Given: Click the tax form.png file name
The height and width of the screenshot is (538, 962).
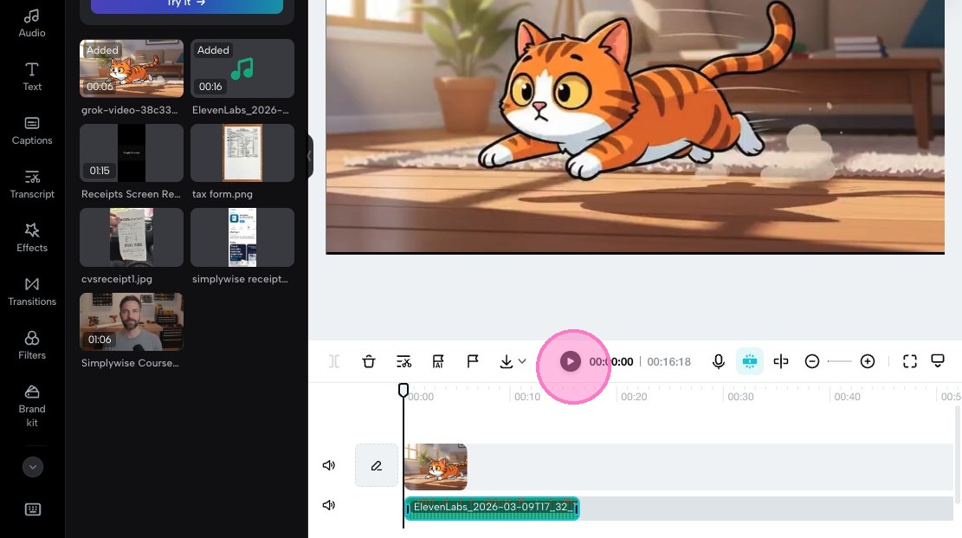Looking at the screenshot, I should [222, 194].
